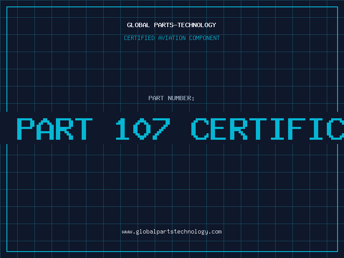Screen dimensions: 344x258
Task: Click the large word PART in banner
Action: [55, 129]
